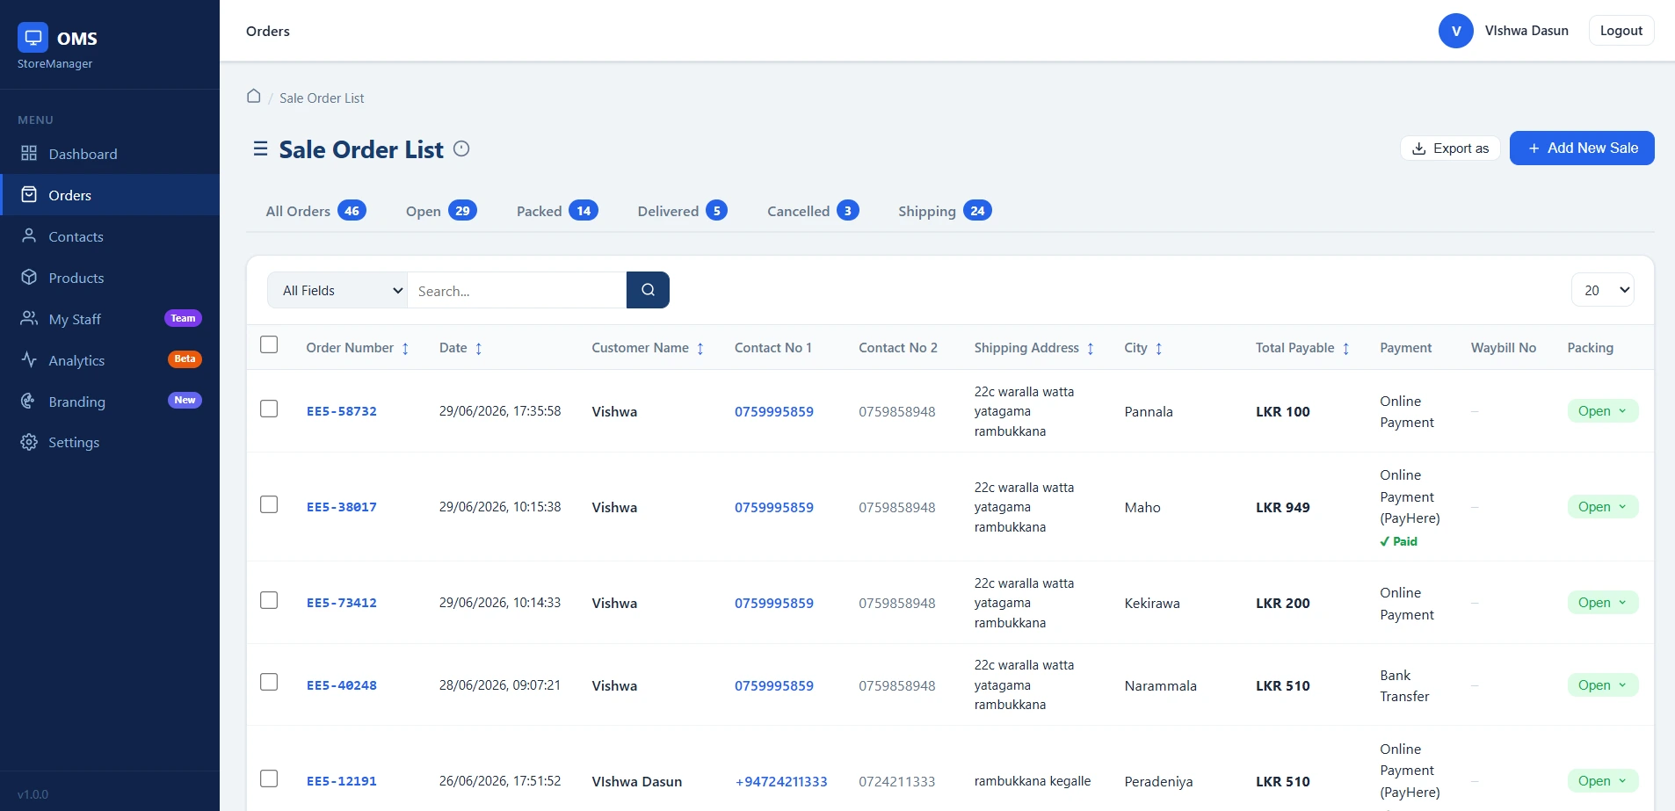
Task: Sort by Order Number arrows
Action: pos(405,349)
